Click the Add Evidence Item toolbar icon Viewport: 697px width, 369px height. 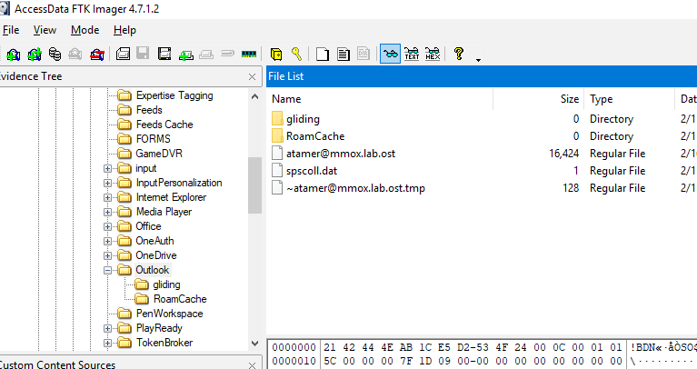[14, 55]
